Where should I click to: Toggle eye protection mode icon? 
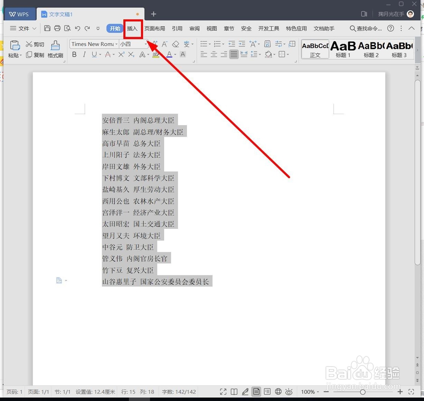289,392
